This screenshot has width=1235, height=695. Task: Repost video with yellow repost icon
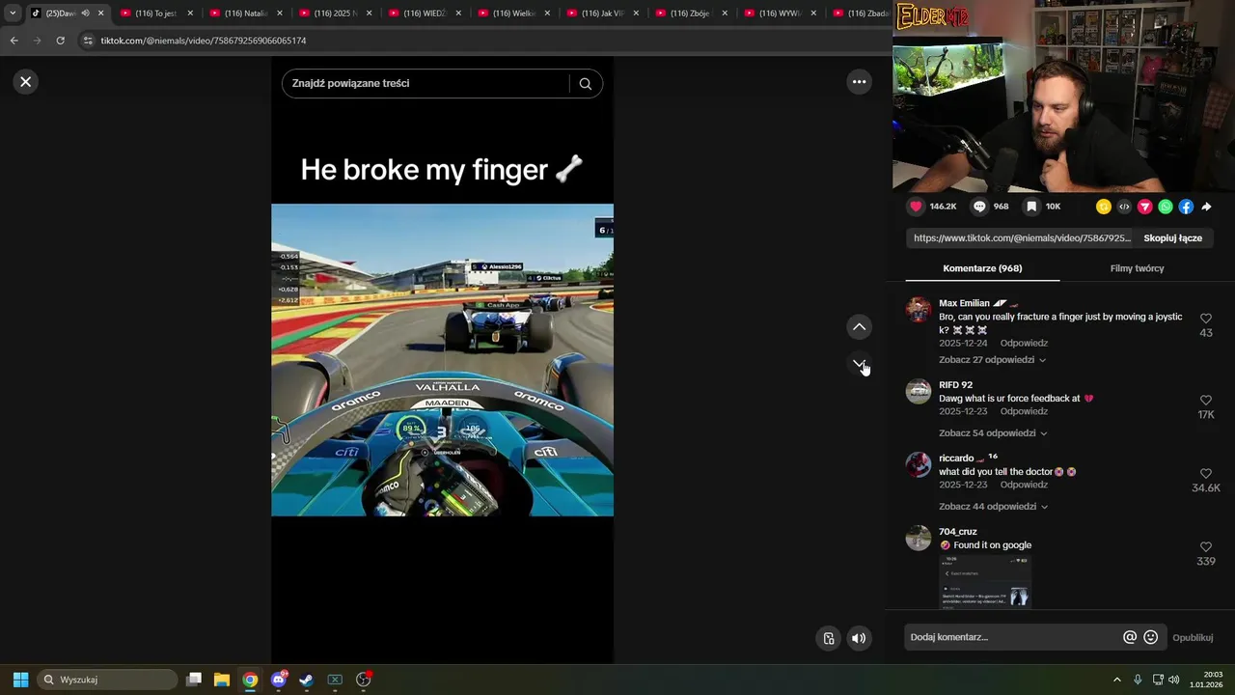click(x=1104, y=207)
